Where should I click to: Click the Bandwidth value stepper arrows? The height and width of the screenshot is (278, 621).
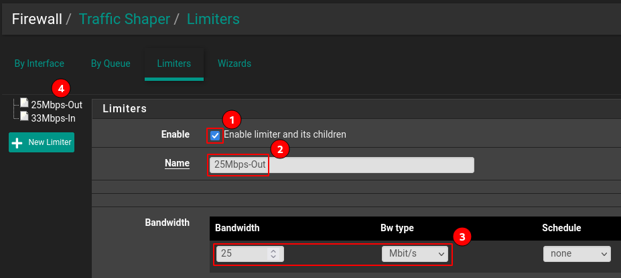click(x=272, y=254)
